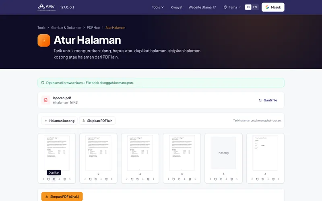Click the plus icon under page 6
Image resolution: width=322 pixels, height=201 pixels.
[x=268, y=179]
